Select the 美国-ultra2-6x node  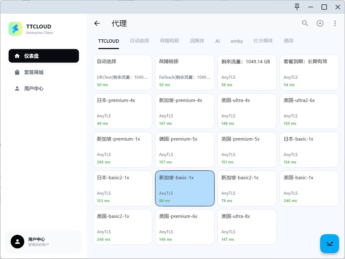click(309, 111)
